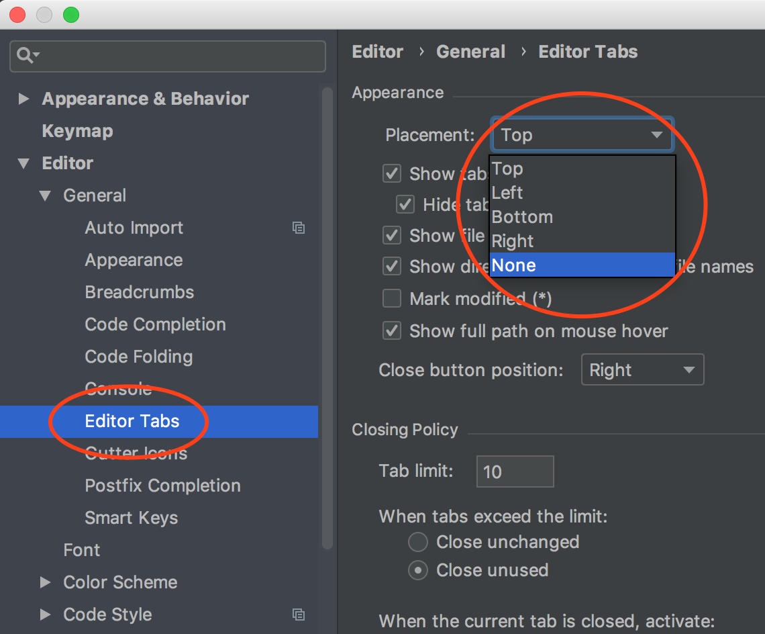Click General in the breadcrumb

pos(471,52)
